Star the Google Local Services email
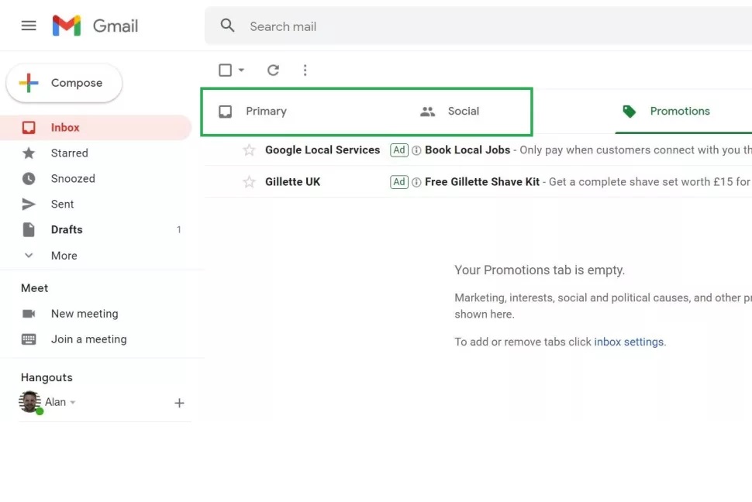The image size is (752, 502). click(249, 150)
